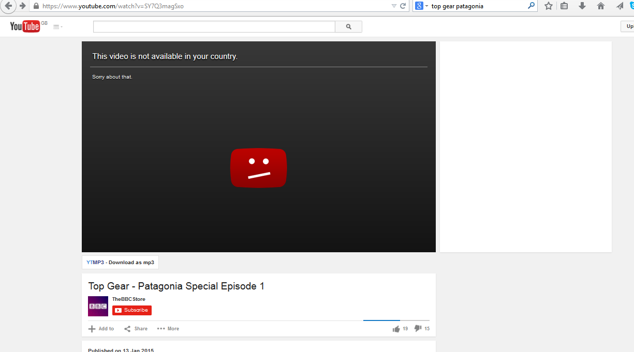Reload the current YouTube page
This screenshot has height=352, width=634.
(403, 6)
